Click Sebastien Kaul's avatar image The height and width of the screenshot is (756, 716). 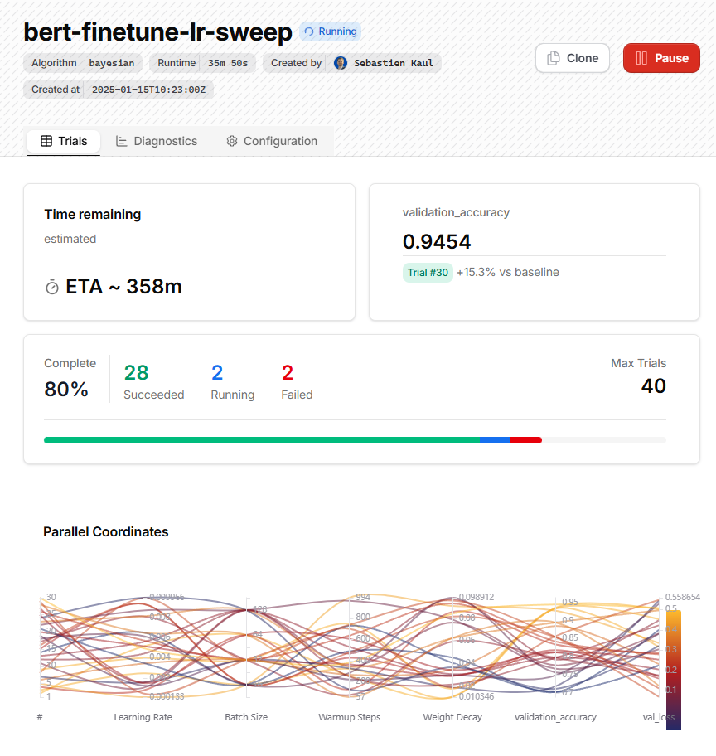[x=341, y=63]
